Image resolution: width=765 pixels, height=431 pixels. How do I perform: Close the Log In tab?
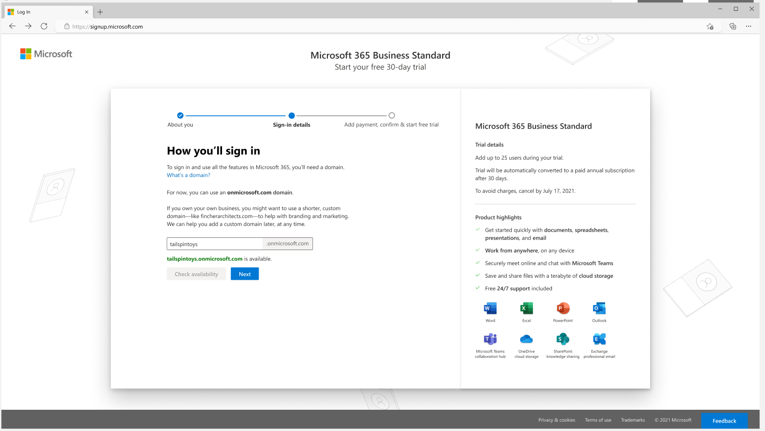(x=87, y=12)
